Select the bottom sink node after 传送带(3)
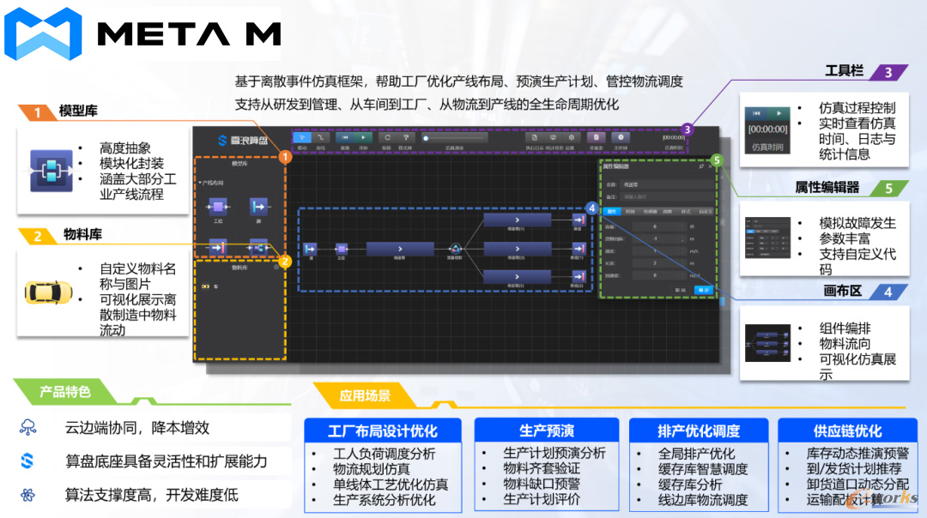 point(579,276)
